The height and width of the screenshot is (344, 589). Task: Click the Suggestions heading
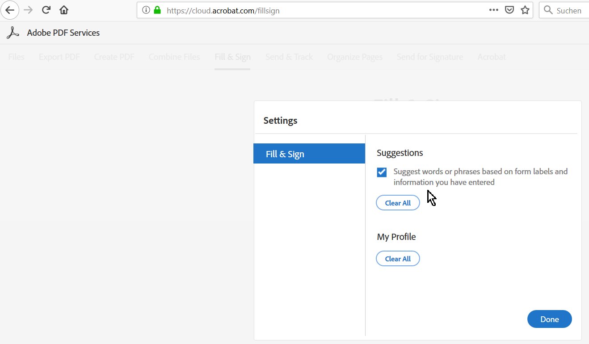(400, 153)
